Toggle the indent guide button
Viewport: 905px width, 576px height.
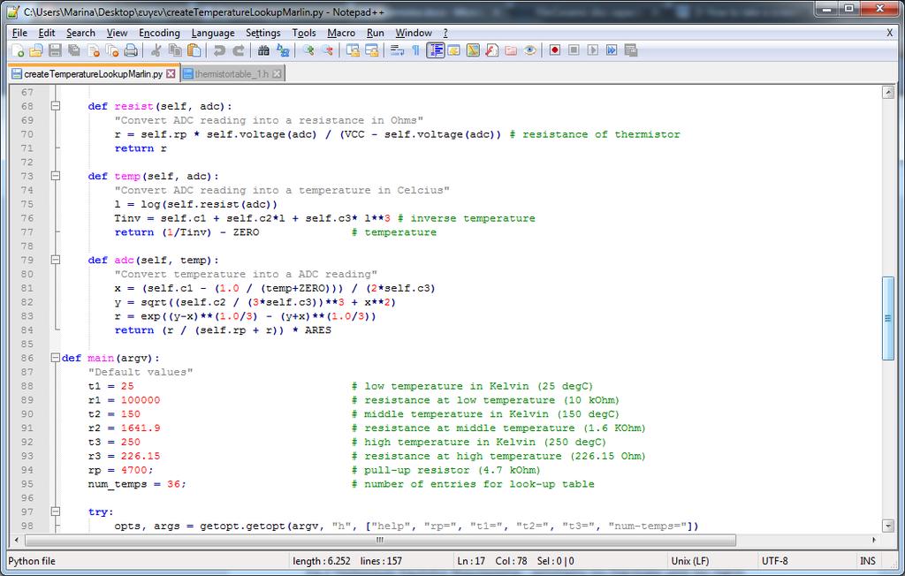click(x=435, y=50)
